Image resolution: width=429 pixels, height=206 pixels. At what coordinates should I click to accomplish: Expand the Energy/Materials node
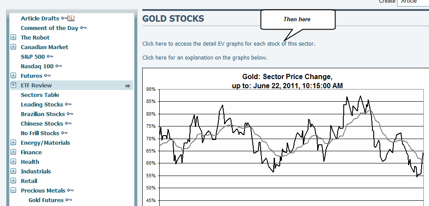pyautogui.click(x=13, y=143)
